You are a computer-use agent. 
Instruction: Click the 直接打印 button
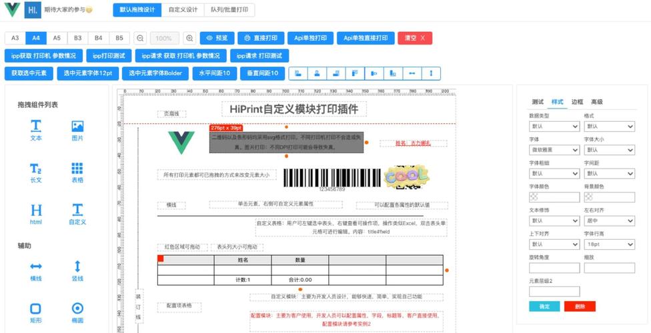click(x=261, y=38)
